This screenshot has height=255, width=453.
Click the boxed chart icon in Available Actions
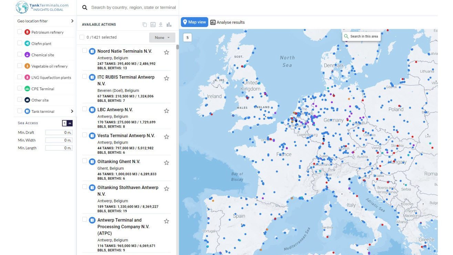(153, 24)
